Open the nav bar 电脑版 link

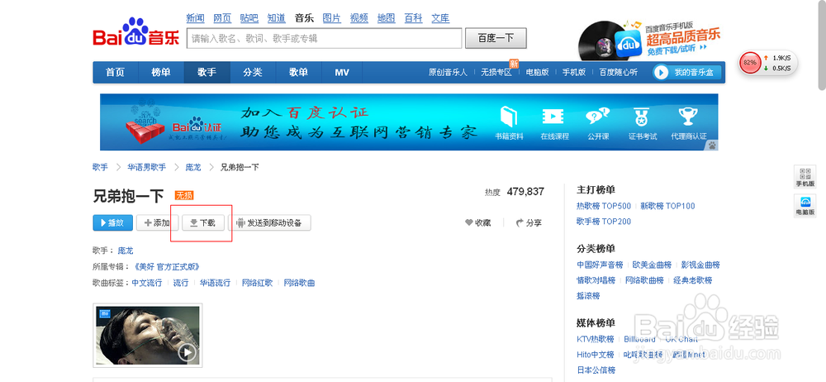(538, 72)
